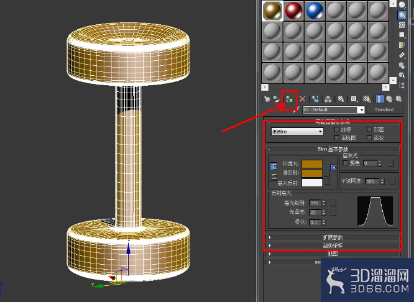Click the 不透明度 opacity map button
The height and width of the screenshot is (302, 414).
[392, 181]
